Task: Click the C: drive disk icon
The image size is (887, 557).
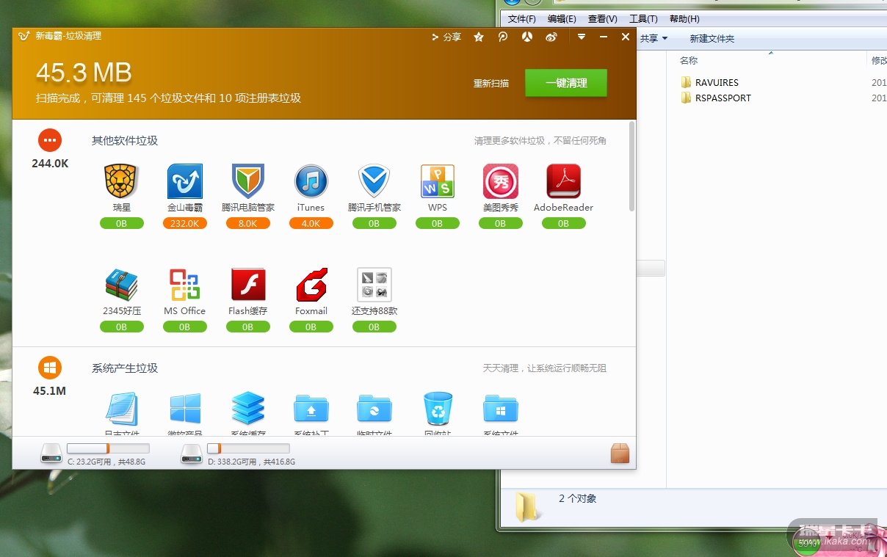Action: (51, 454)
